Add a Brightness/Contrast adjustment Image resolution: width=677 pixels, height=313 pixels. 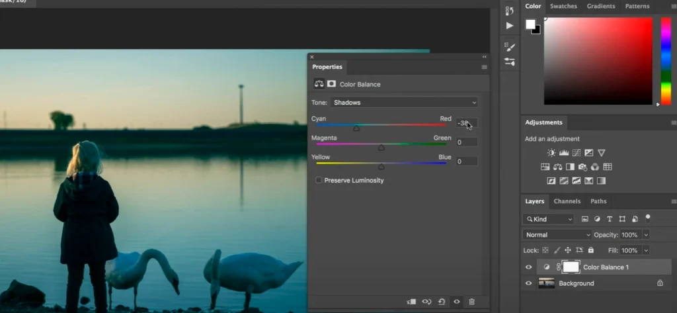[x=551, y=153]
